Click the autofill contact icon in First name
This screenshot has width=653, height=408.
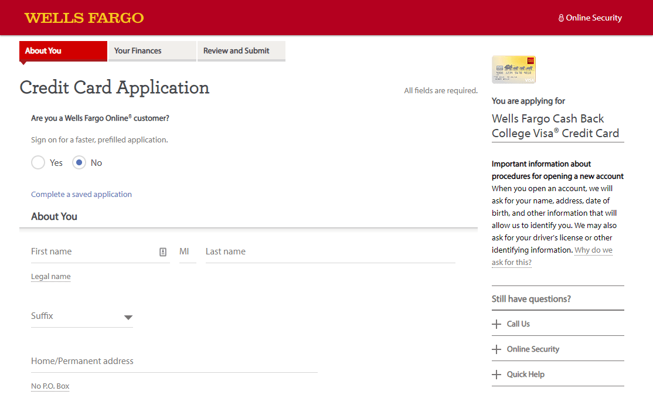pos(163,252)
